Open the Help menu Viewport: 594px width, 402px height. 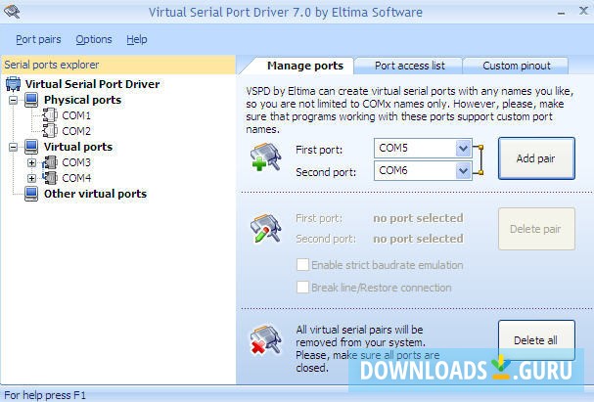pyautogui.click(x=137, y=39)
